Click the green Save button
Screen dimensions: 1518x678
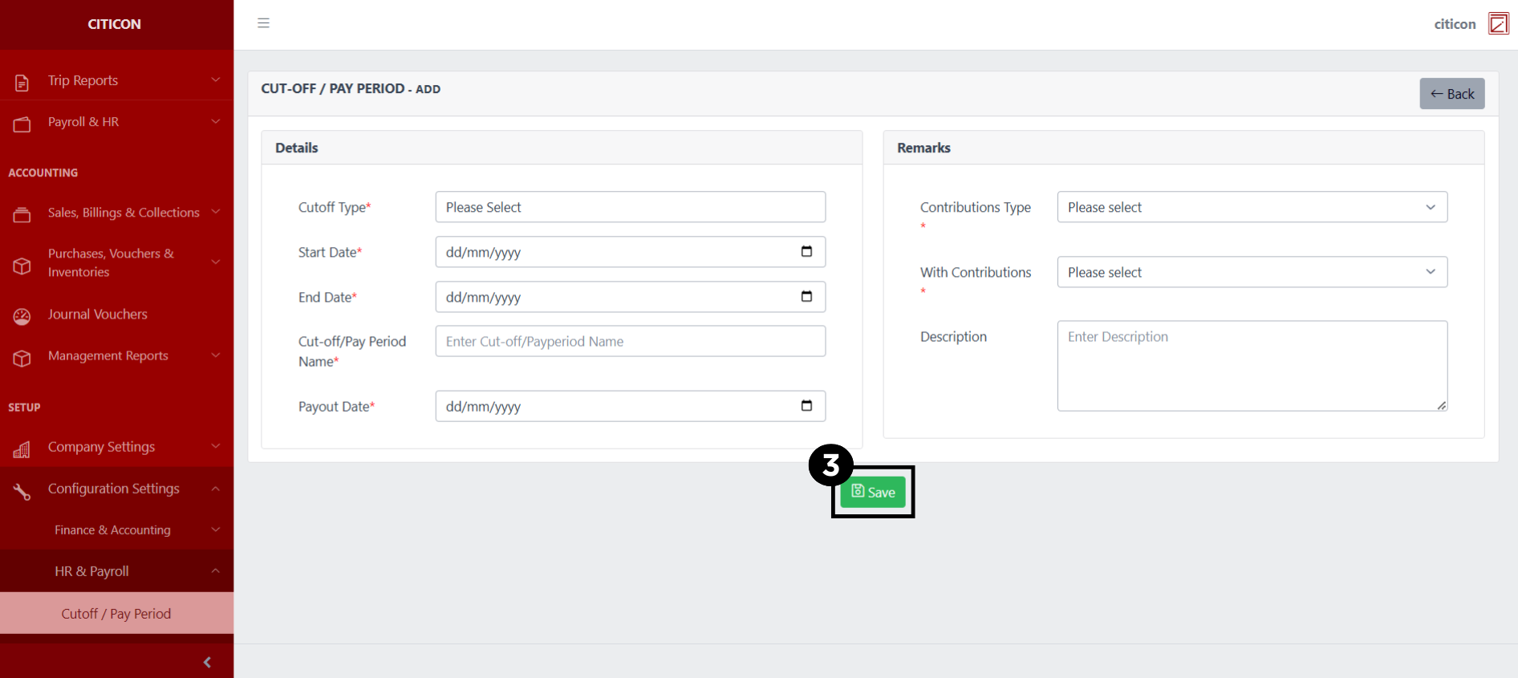pyautogui.click(x=873, y=493)
